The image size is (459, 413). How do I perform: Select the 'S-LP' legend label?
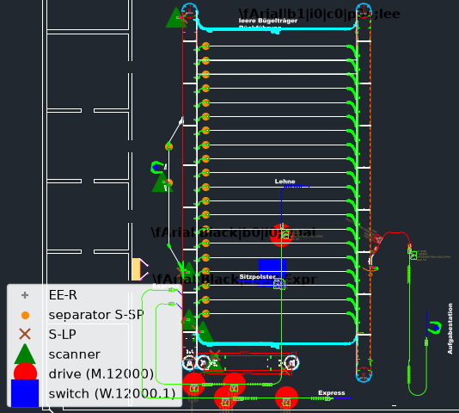(x=62, y=334)
